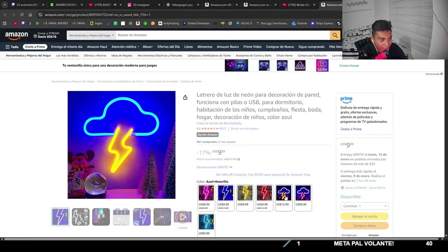Screen dimensions: 448x252
Task: Click the Patrocinado info icon
Action: pyautogui.click(x=441, y=74)
